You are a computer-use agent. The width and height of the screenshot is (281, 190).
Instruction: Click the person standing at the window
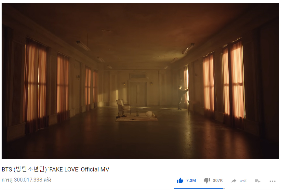pos(182,97)
